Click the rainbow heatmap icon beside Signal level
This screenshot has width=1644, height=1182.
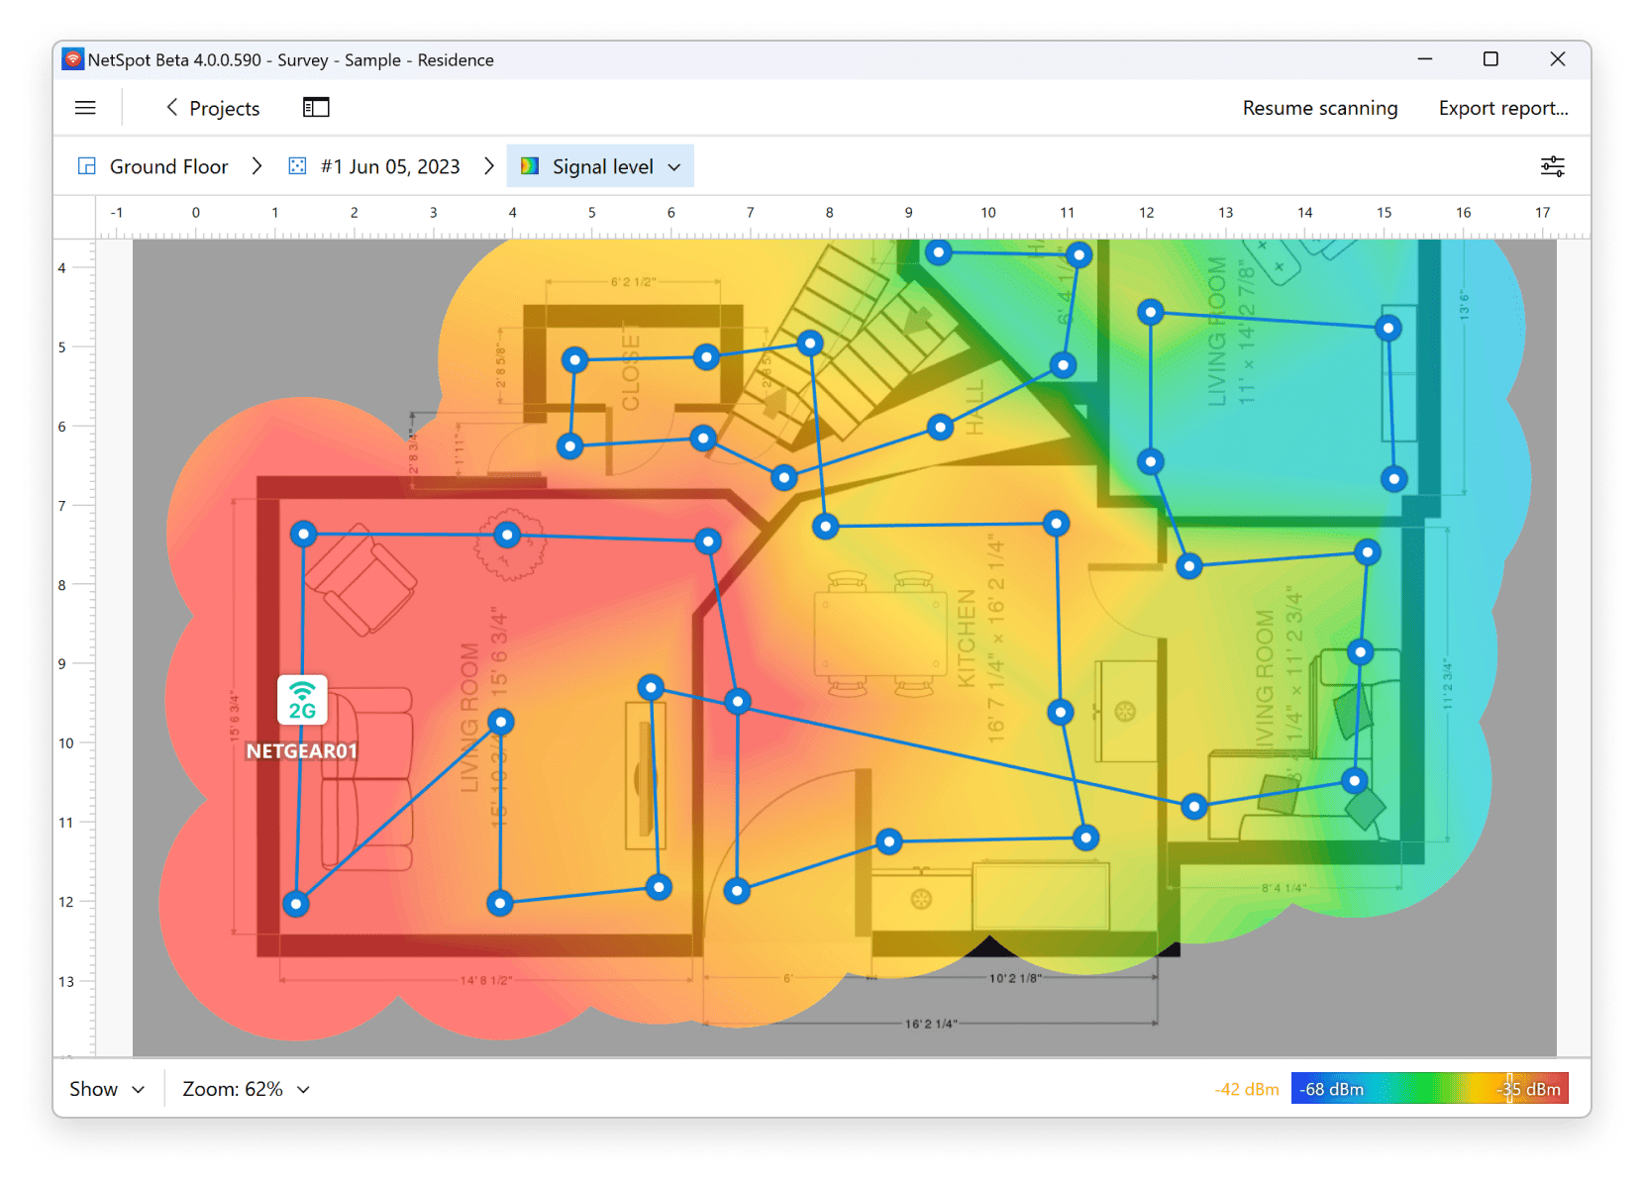531,166
